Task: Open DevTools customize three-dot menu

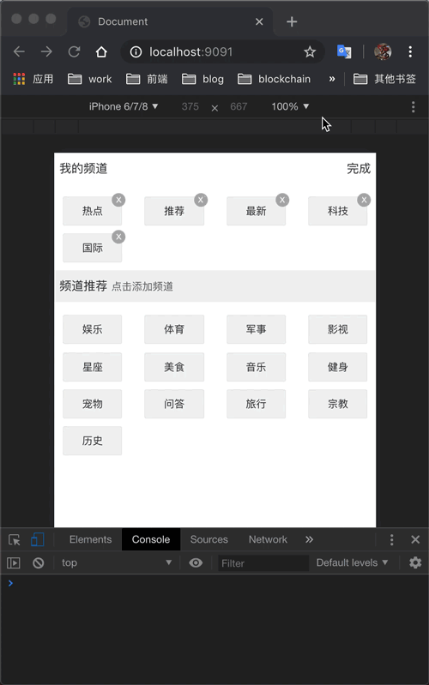Action: click(392, 540)
